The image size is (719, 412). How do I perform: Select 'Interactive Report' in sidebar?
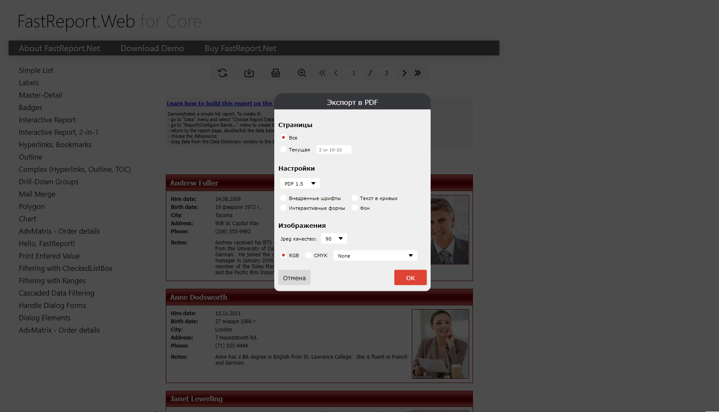click(x=47, y=120)
